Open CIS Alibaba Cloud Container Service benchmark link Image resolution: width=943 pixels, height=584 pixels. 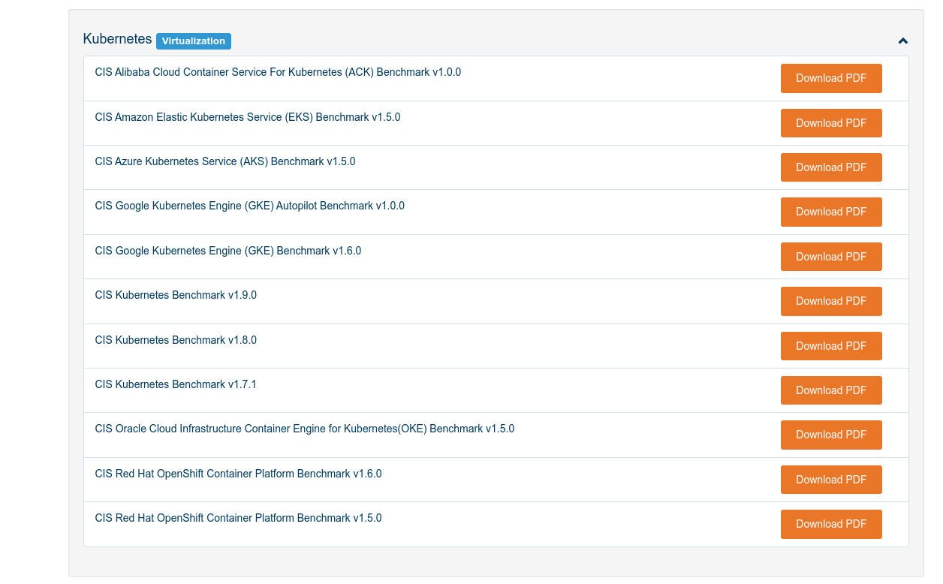(x=278, y=73)
